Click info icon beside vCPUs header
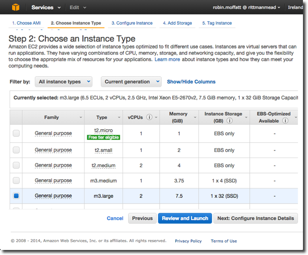Image resolution: width=308 pixels, height=255 pixels. point(149,117)
